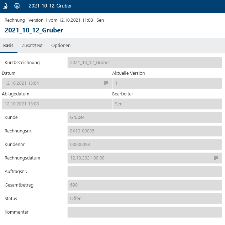
Task: Open calendar picker in Datum field
Action: coord(106,83)
